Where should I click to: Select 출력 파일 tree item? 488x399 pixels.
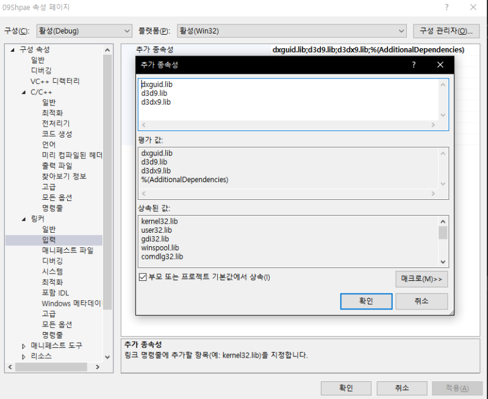57,166
